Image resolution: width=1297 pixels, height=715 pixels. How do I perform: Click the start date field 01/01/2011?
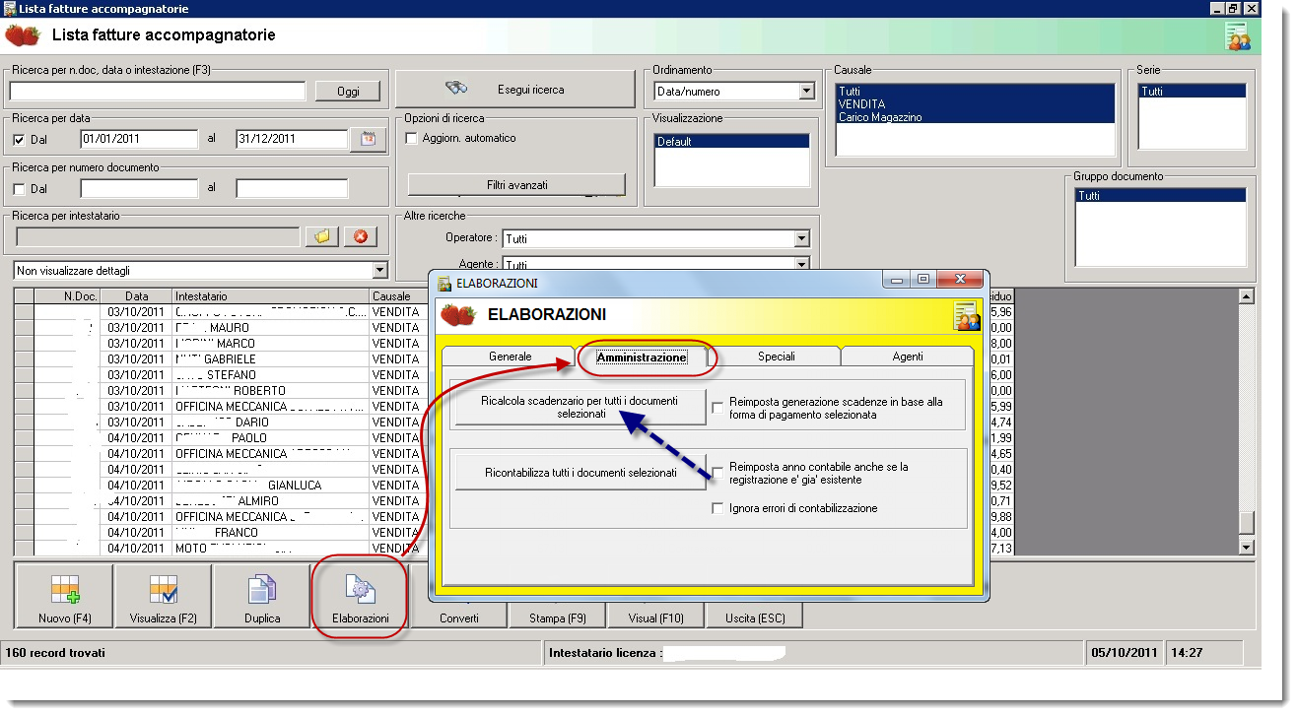(139, 139)
